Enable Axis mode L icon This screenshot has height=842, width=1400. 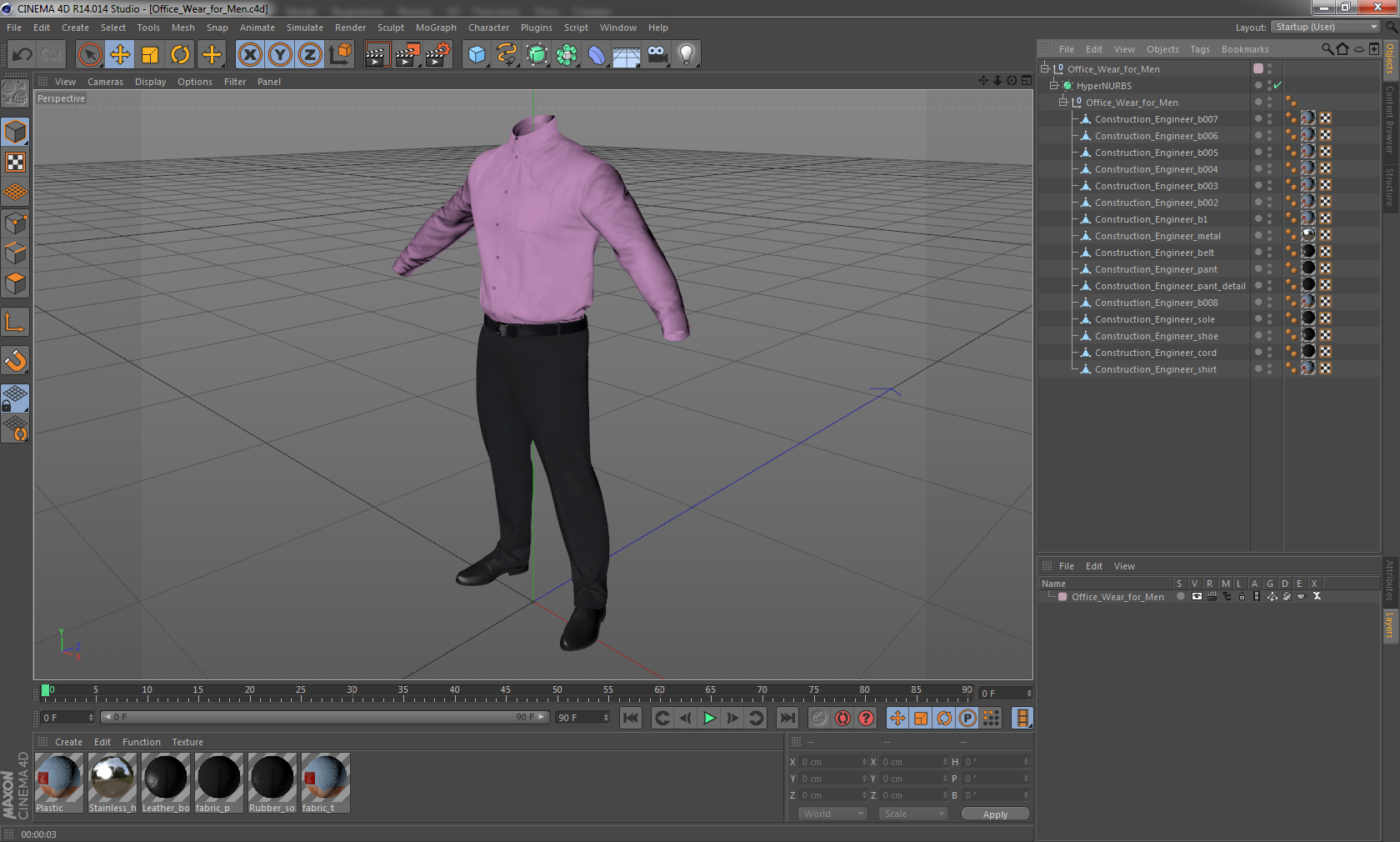[15, 322]
